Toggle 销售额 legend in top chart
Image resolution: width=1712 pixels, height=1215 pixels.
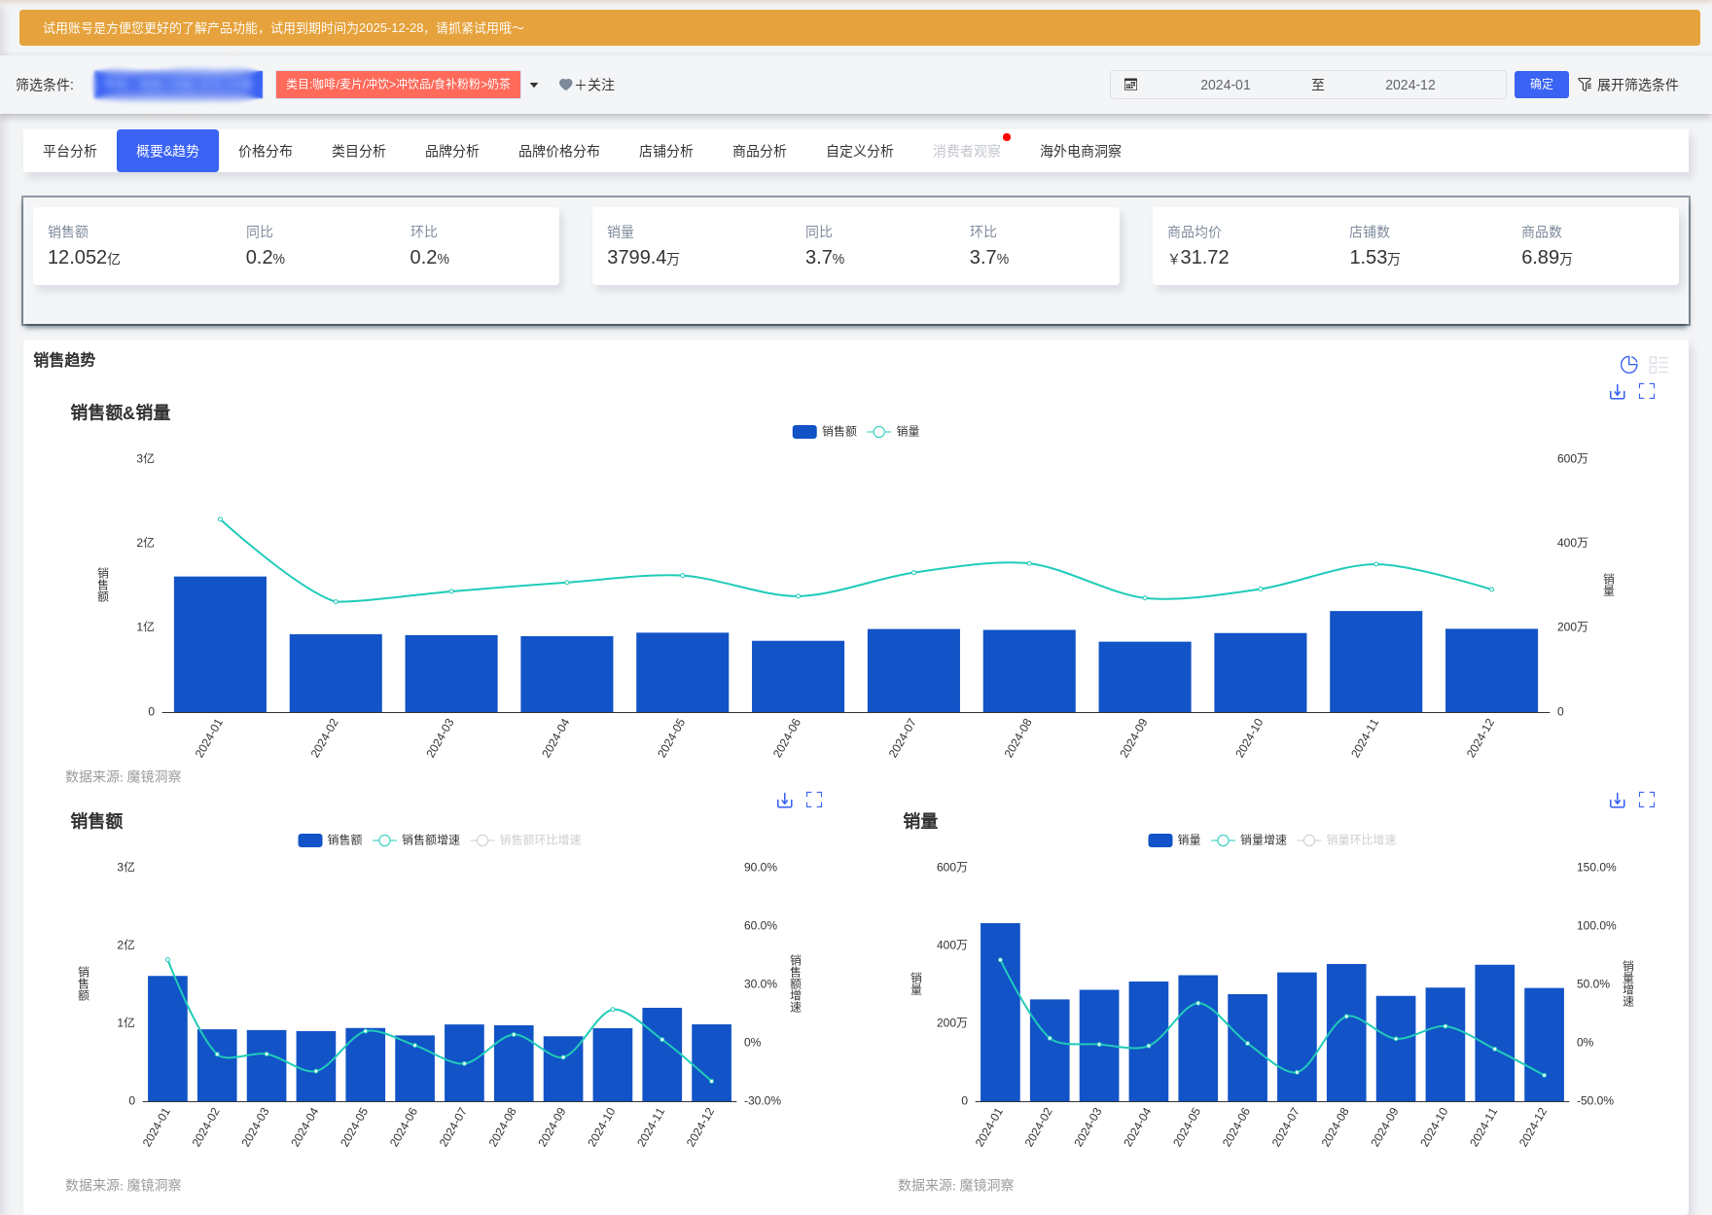pyautogui.click(x=825, y=432)
